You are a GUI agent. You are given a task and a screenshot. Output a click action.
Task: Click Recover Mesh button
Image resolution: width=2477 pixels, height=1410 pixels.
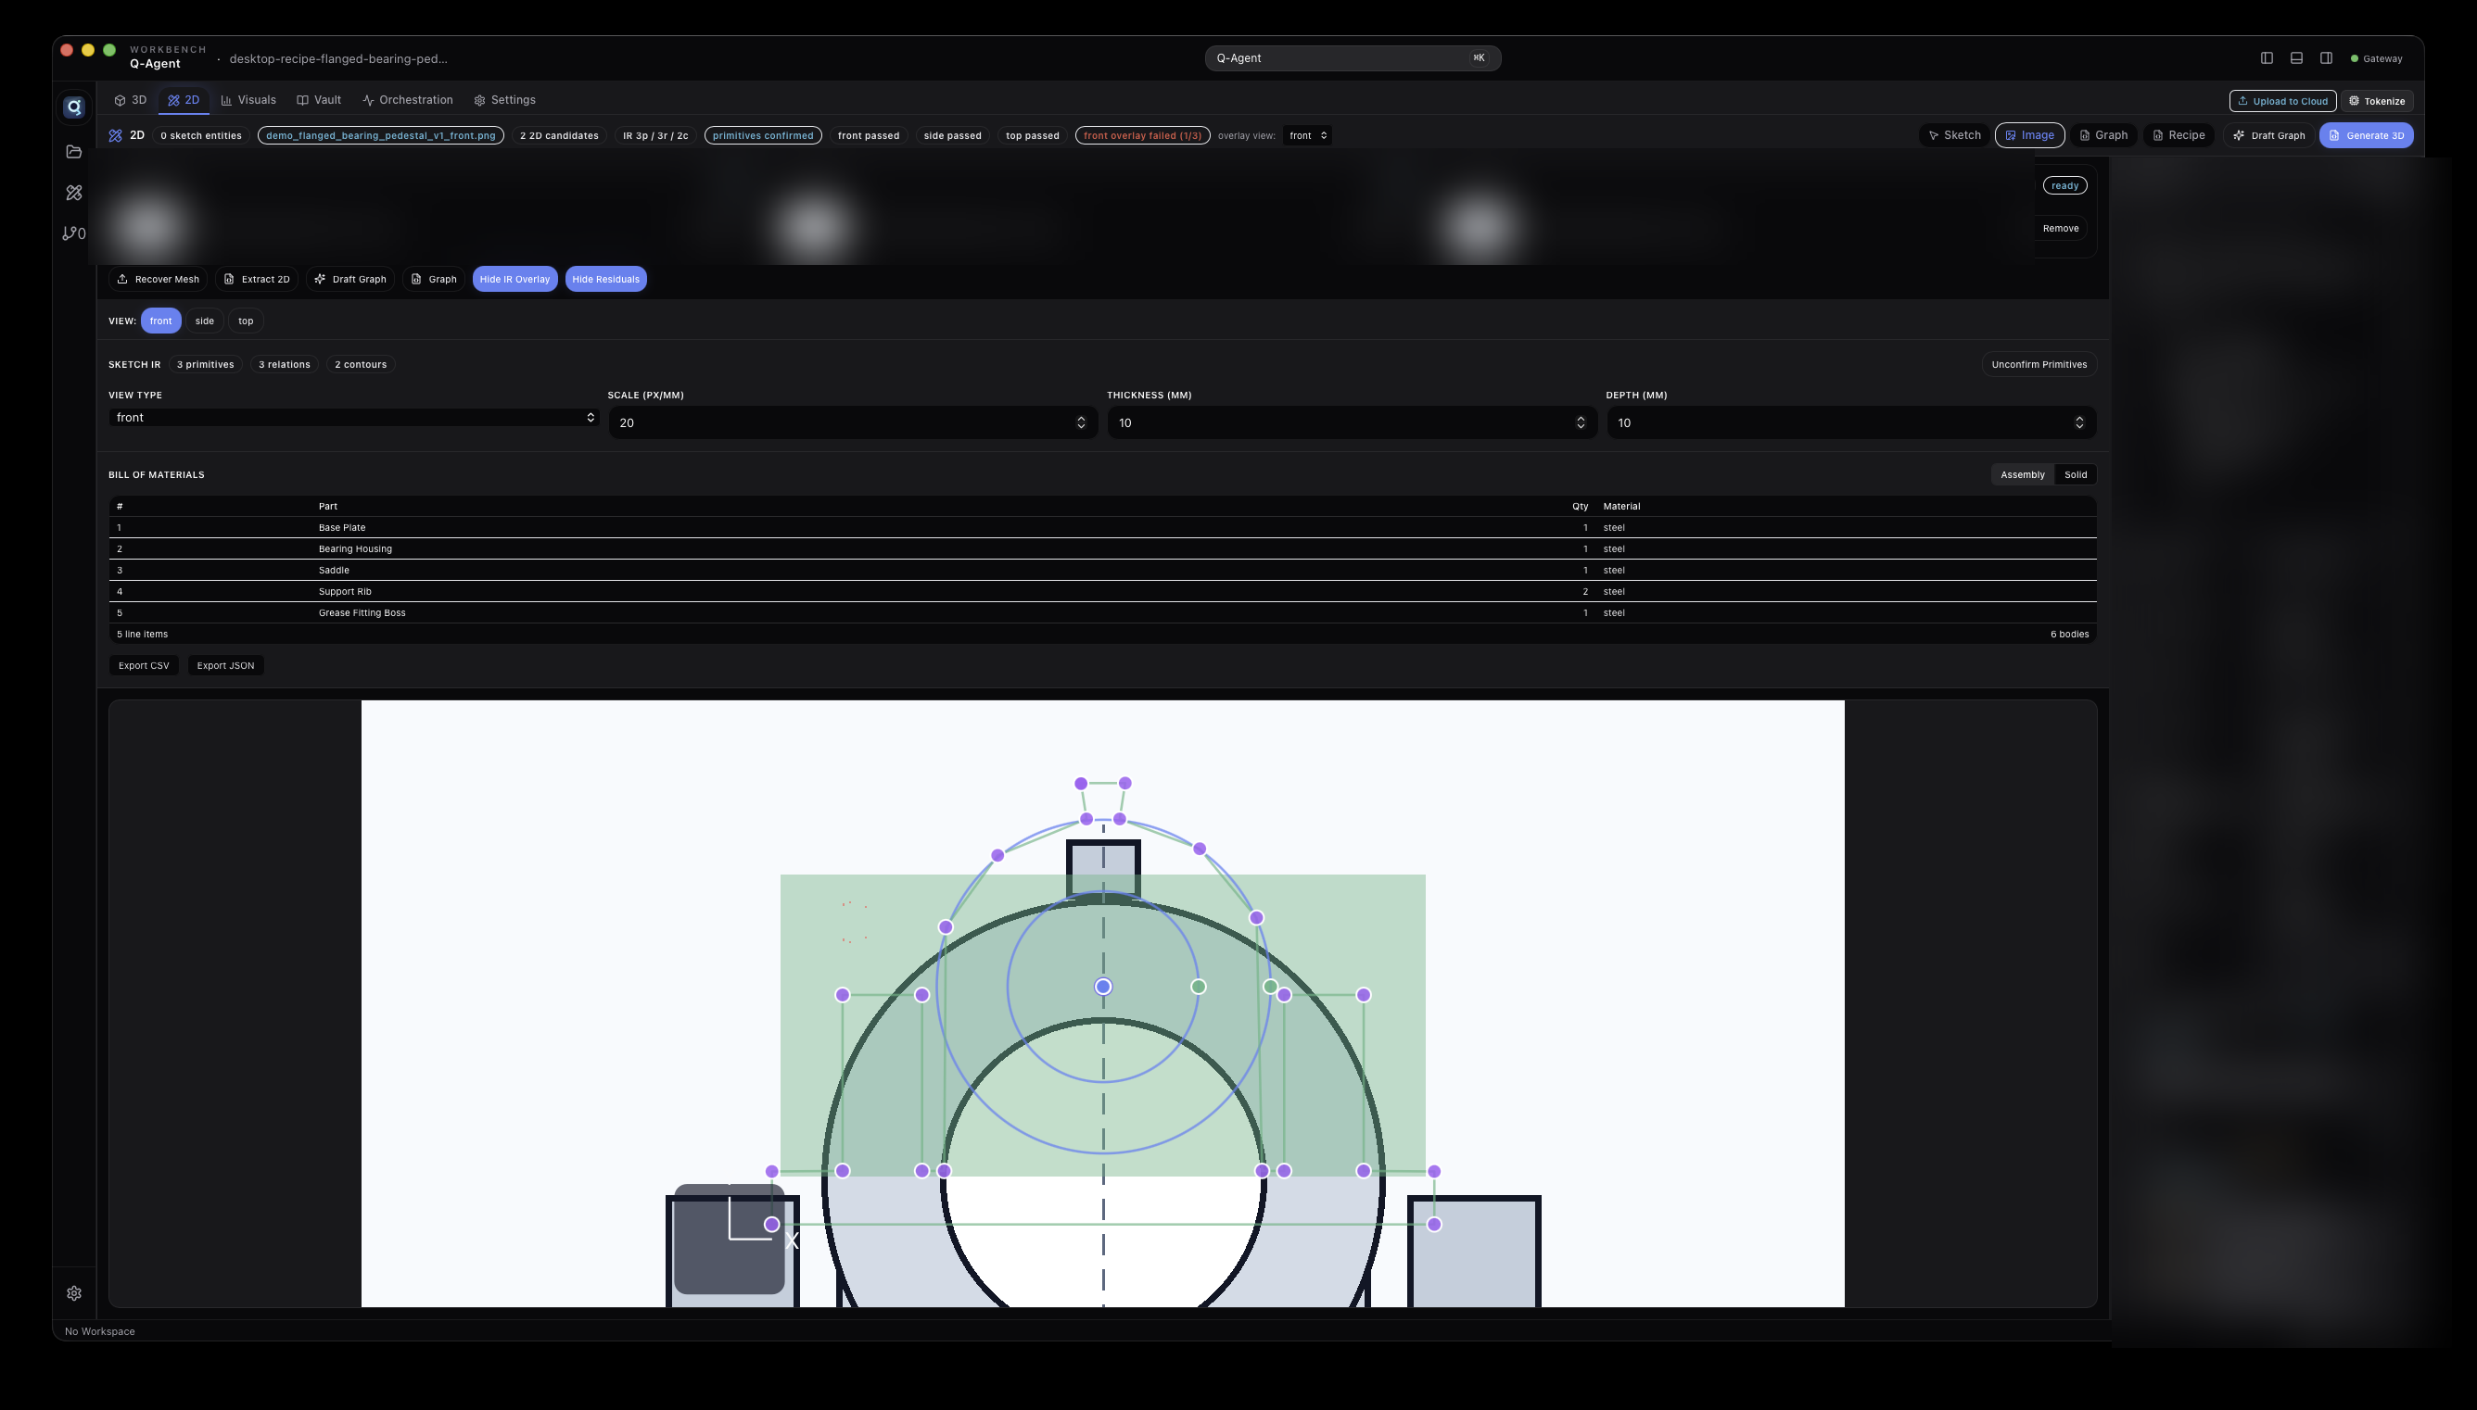click(158, 279)
